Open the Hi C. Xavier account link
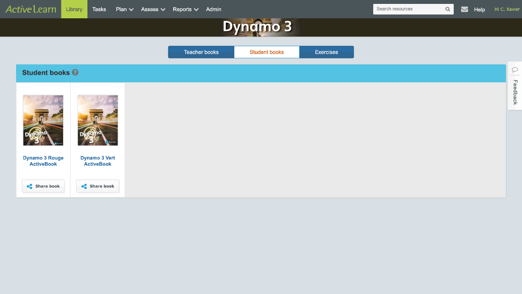Screen dimensions: 522x294 click(507, 9)
